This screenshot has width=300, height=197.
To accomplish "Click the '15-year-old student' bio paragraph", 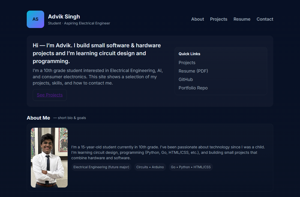I will [168, 152].
